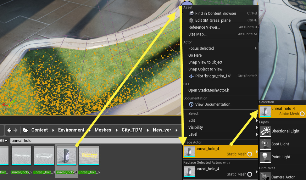306x180 pixels.
Task: Click the Edit SM_Grass_plane house icon
Action: [191, 20]
